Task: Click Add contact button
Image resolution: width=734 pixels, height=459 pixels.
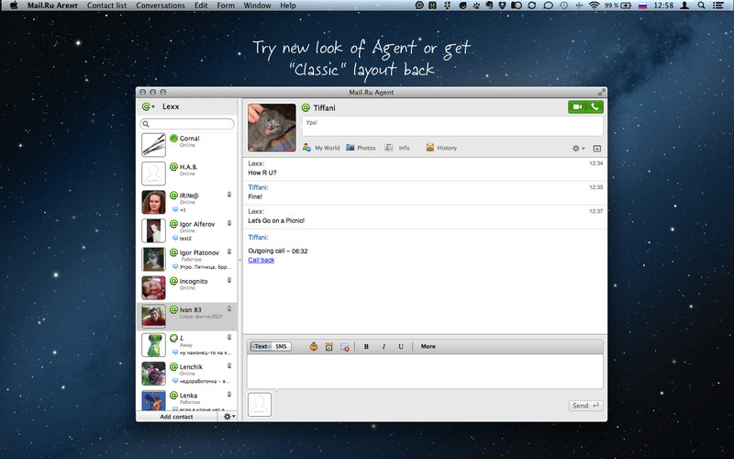Action: click(x=176, y=417)
